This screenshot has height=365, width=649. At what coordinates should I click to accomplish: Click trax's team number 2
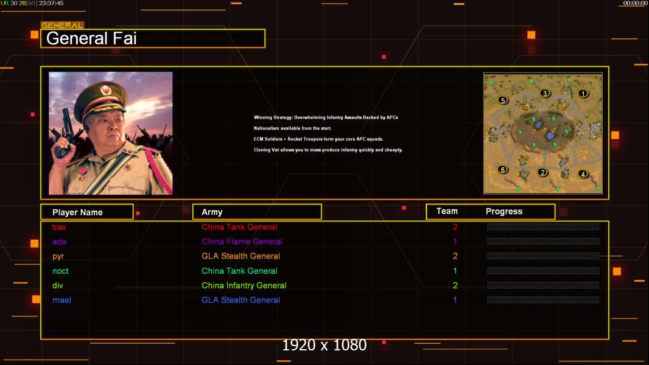[455, 227]
